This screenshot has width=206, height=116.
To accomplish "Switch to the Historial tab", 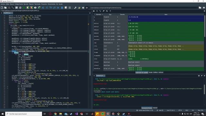I will pos(155,108).
